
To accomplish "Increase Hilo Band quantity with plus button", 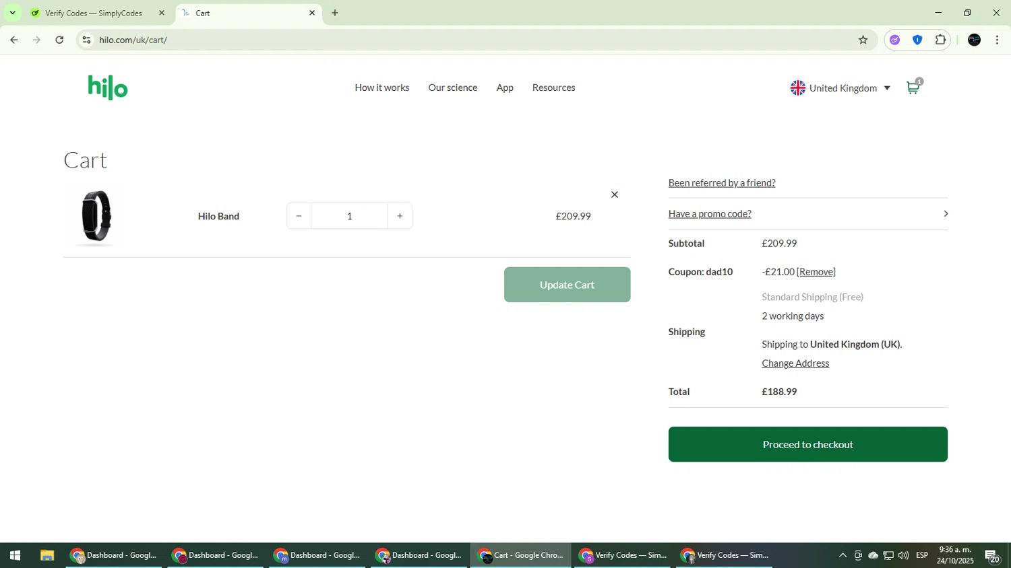I will pyautogui.click(x=400, y=216).
